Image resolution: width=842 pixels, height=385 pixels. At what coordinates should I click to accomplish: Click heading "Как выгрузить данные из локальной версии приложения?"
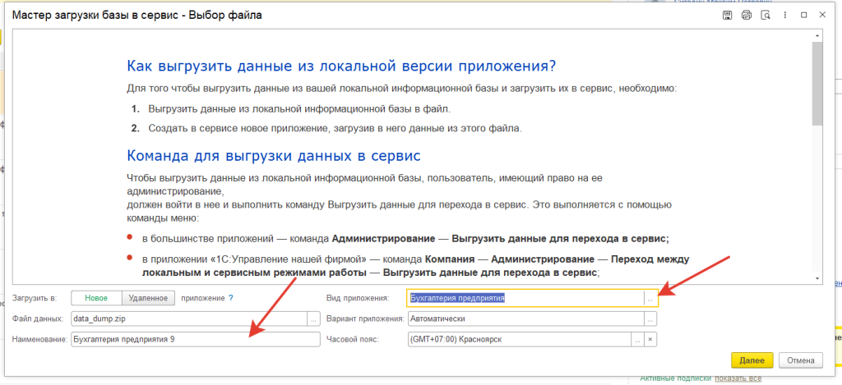pyautogui.click(x=341, y=66)
